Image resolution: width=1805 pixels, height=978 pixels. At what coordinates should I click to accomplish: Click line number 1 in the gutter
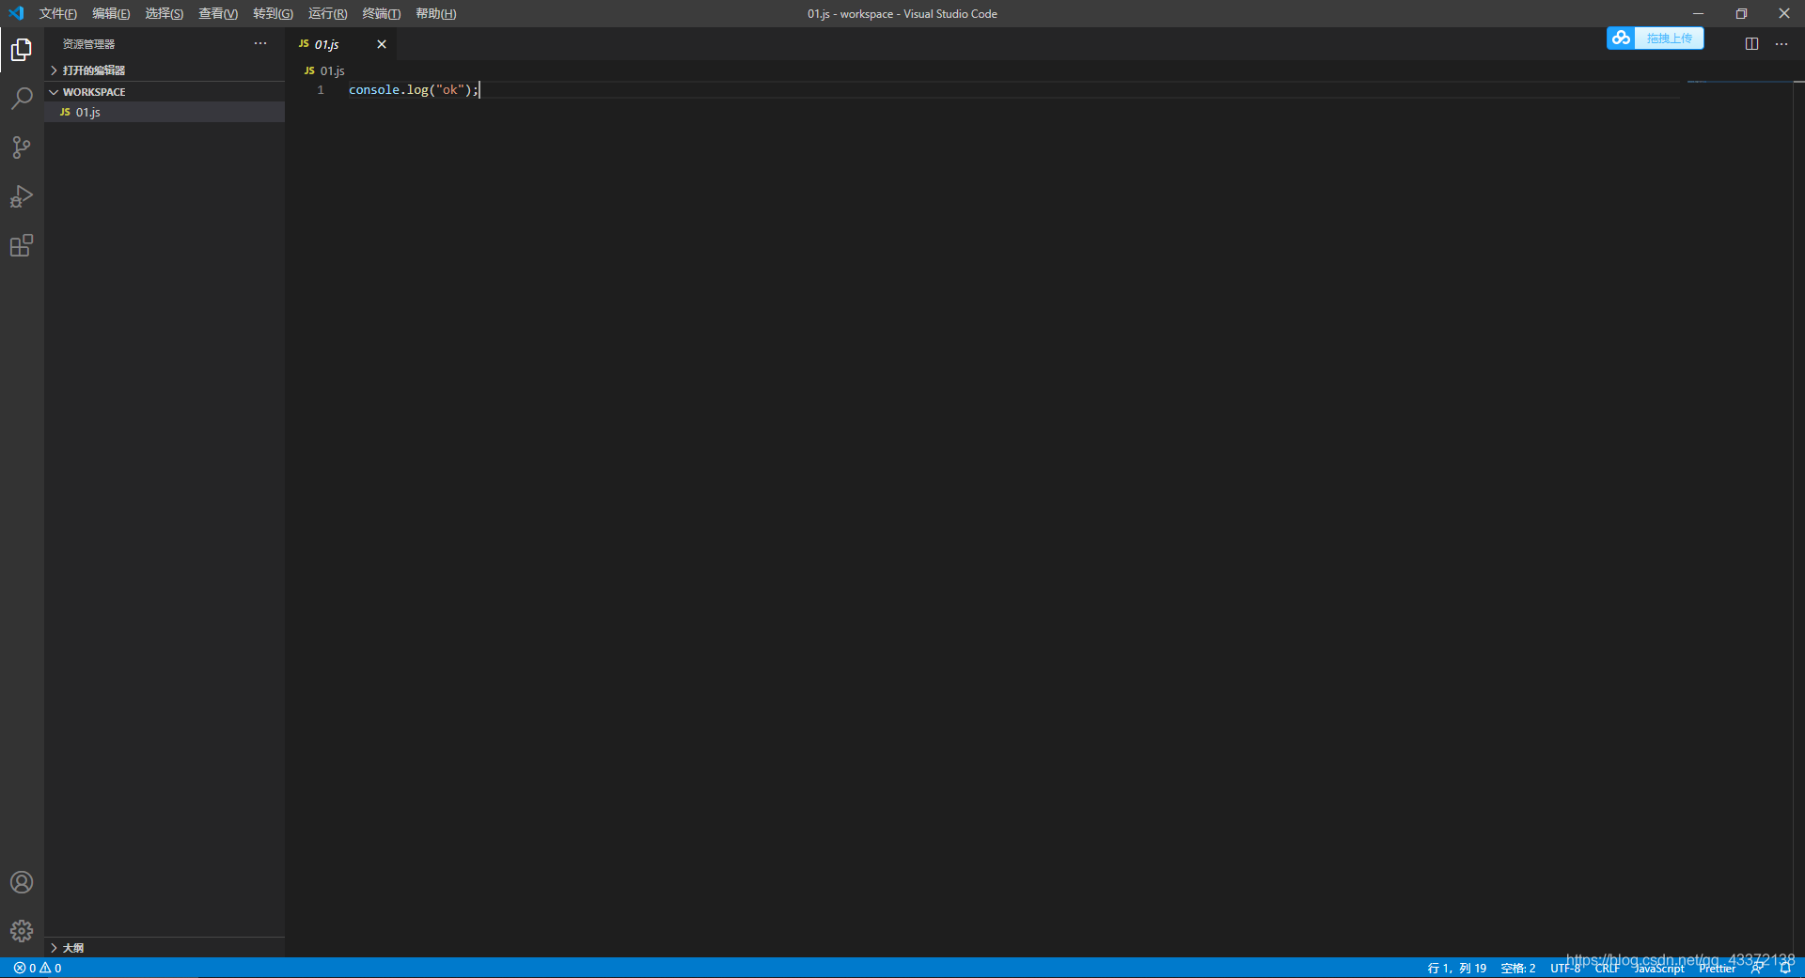pyautogui.click(x=321, y=90)
